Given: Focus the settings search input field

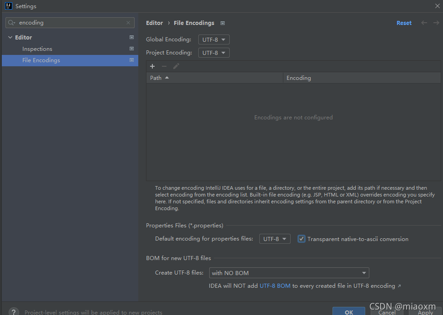Looking at the screenshot, I should 70,23.
